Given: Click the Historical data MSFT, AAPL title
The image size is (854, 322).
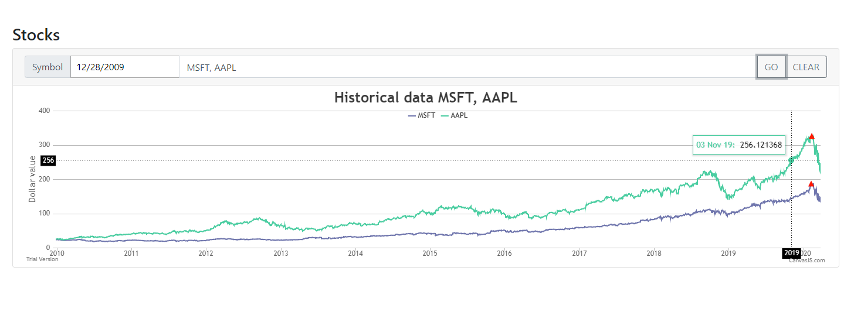Looking at the screenshot, I should (x=426, y=97).
